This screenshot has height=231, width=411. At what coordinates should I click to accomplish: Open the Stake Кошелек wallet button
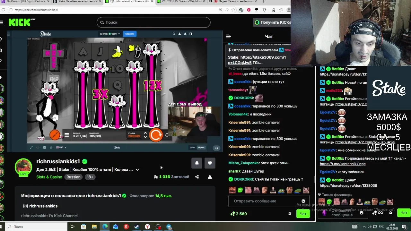[130, 34]
